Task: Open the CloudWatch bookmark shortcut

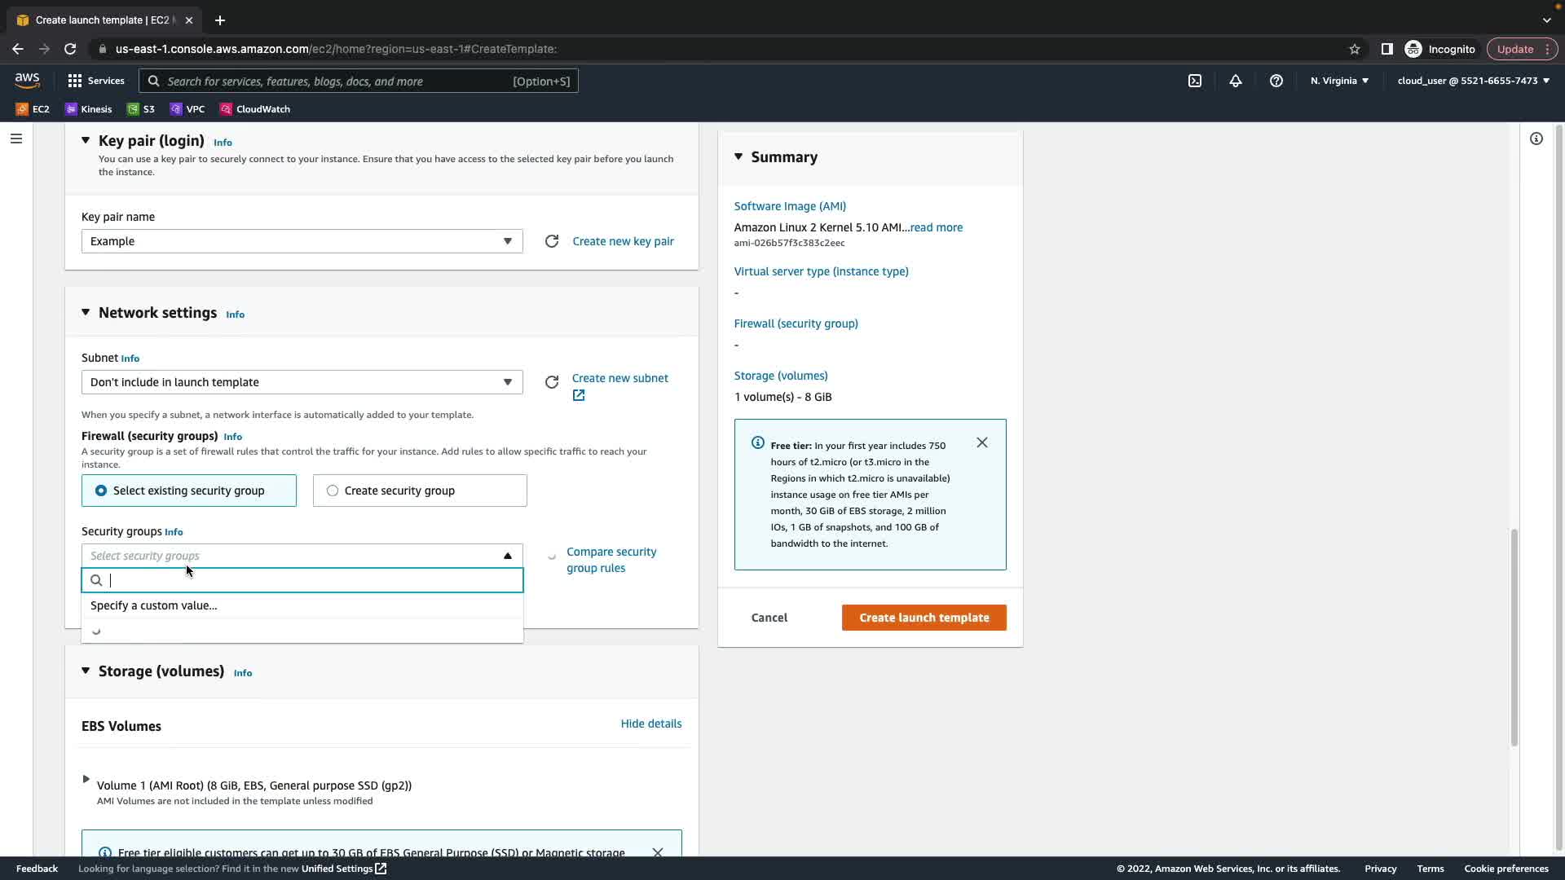Action: (254, 109)
